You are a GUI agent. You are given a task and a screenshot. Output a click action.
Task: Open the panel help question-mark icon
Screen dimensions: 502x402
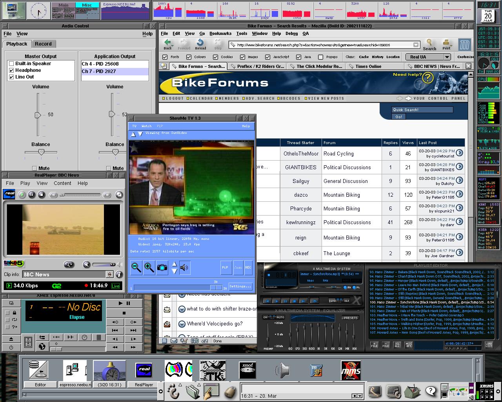431,391
